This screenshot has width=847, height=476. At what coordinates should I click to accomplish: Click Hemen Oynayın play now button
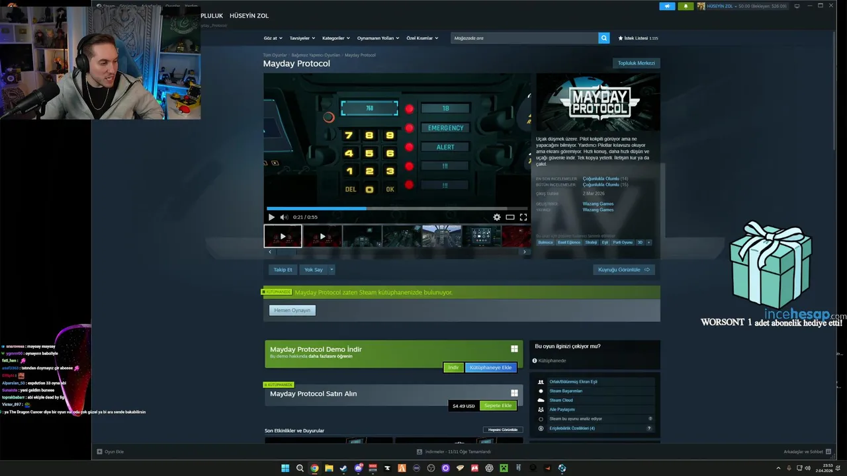tap(292, 310)
